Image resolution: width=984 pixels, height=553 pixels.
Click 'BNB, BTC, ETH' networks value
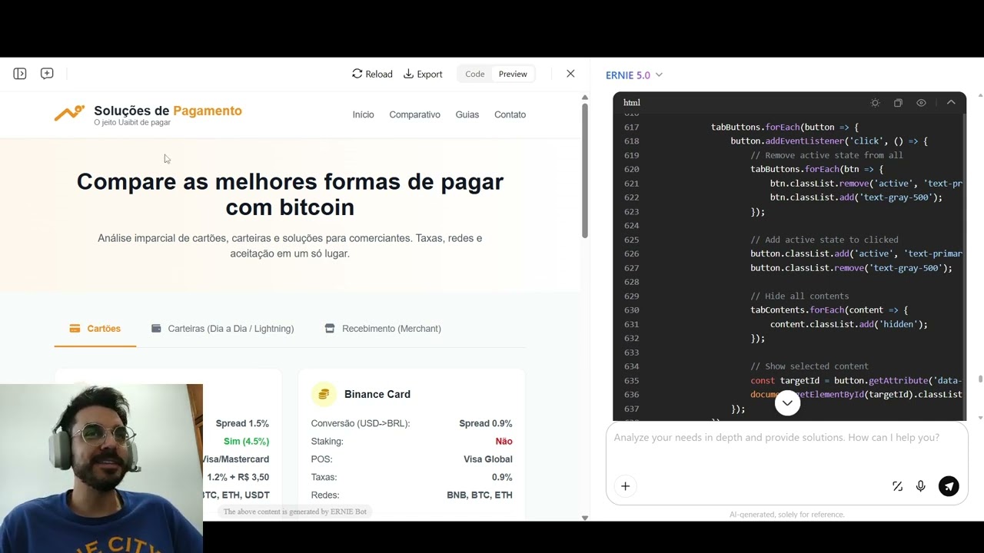[x=480, y=495]
